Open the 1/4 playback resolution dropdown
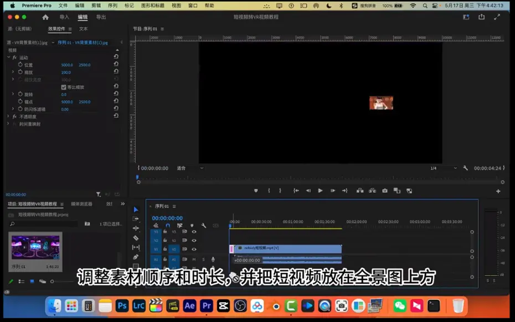Screen dimensions: 515x322 [444, 168]
